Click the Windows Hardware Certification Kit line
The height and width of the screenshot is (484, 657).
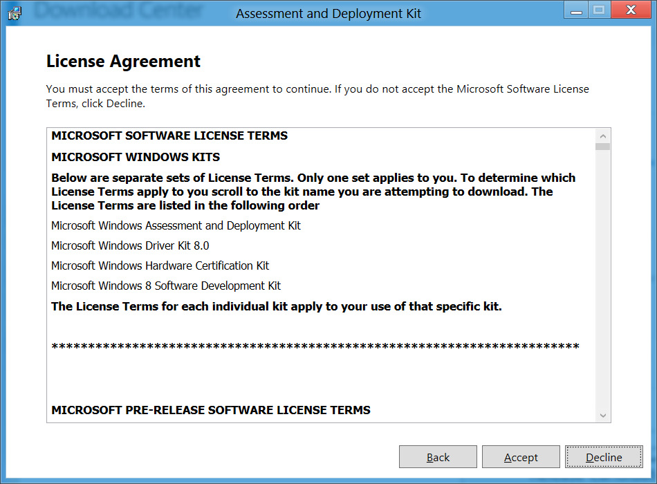click(x=160, y=266)
